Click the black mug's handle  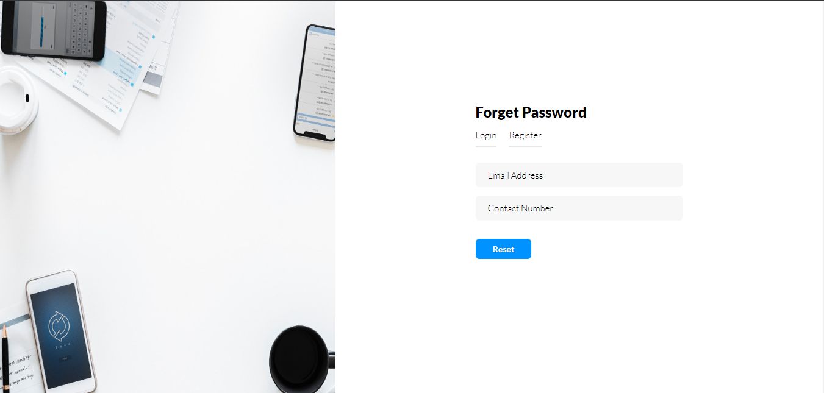pyautogui.click(x=331, y=359)
